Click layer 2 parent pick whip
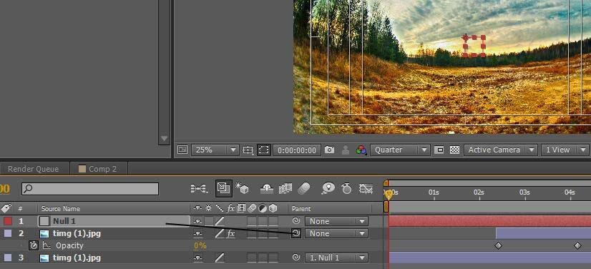Viewport: 591px width, 269px height. tap(296, 233)
